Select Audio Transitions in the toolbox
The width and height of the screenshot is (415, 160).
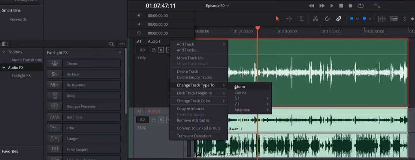click(26, 60)
